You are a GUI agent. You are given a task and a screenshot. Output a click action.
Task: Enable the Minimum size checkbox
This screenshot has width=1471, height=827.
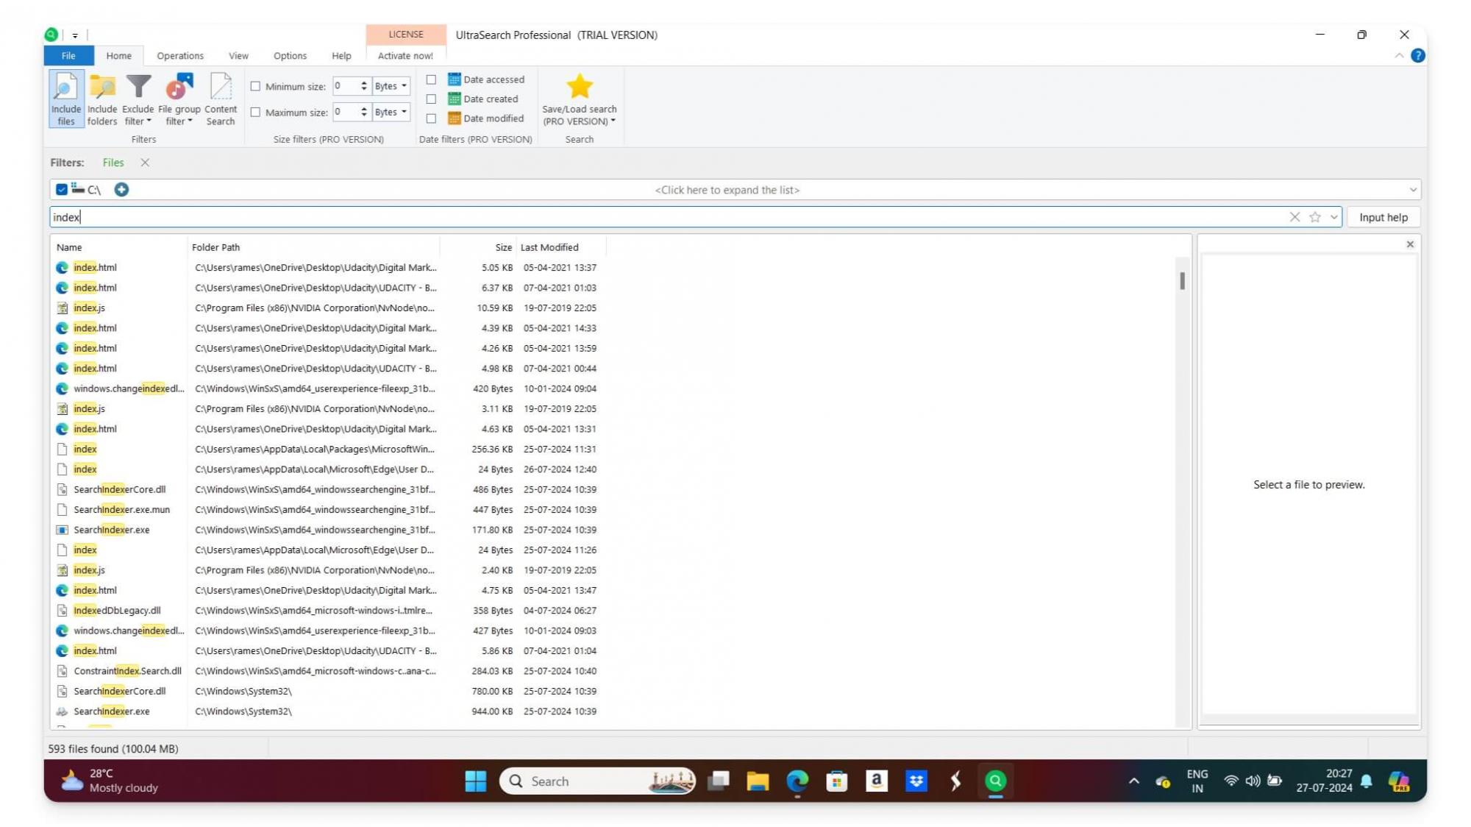pos(255,86)
